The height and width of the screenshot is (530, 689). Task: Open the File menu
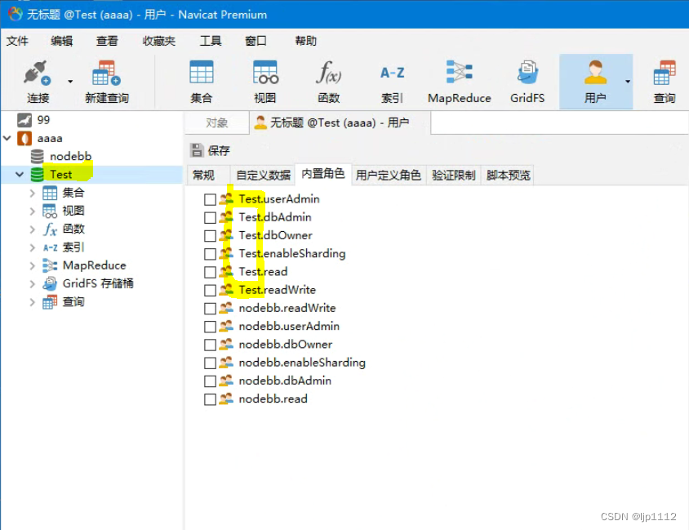point(17,41)
